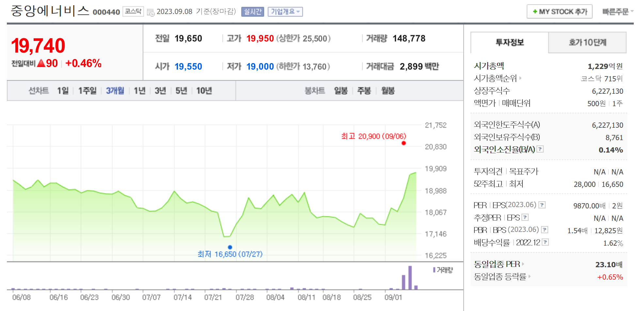Image resolution: width=638 pixels, height=311 pixels.
Task: Click the 고가 value 19,950
Action: coord(260,39)
